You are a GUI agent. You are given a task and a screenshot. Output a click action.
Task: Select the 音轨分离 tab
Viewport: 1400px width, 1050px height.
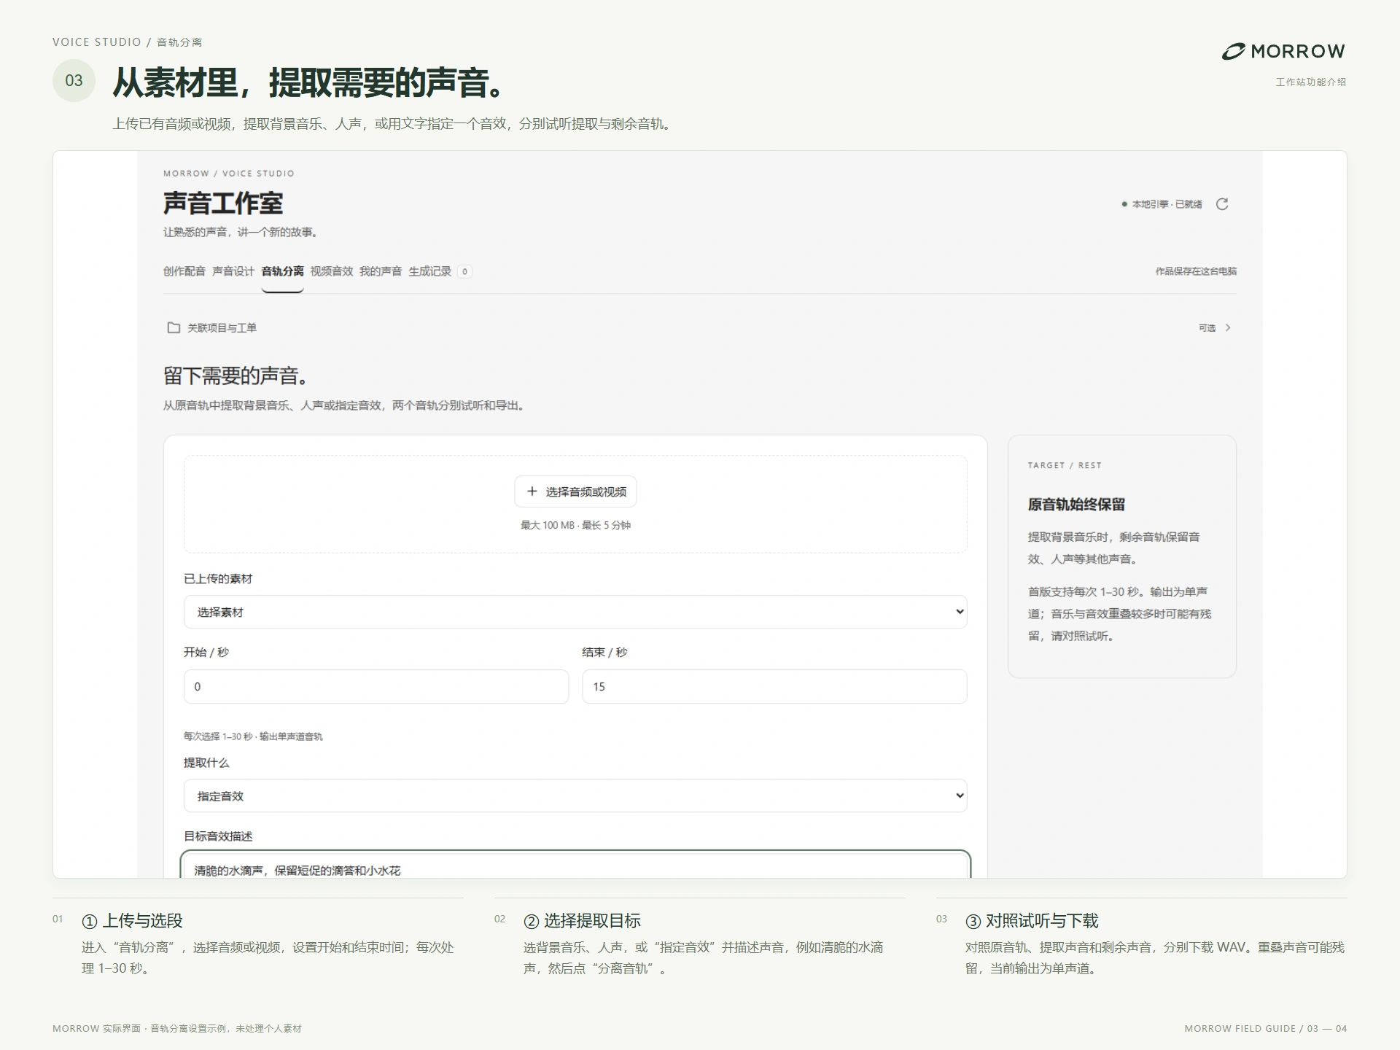[282, 271]
